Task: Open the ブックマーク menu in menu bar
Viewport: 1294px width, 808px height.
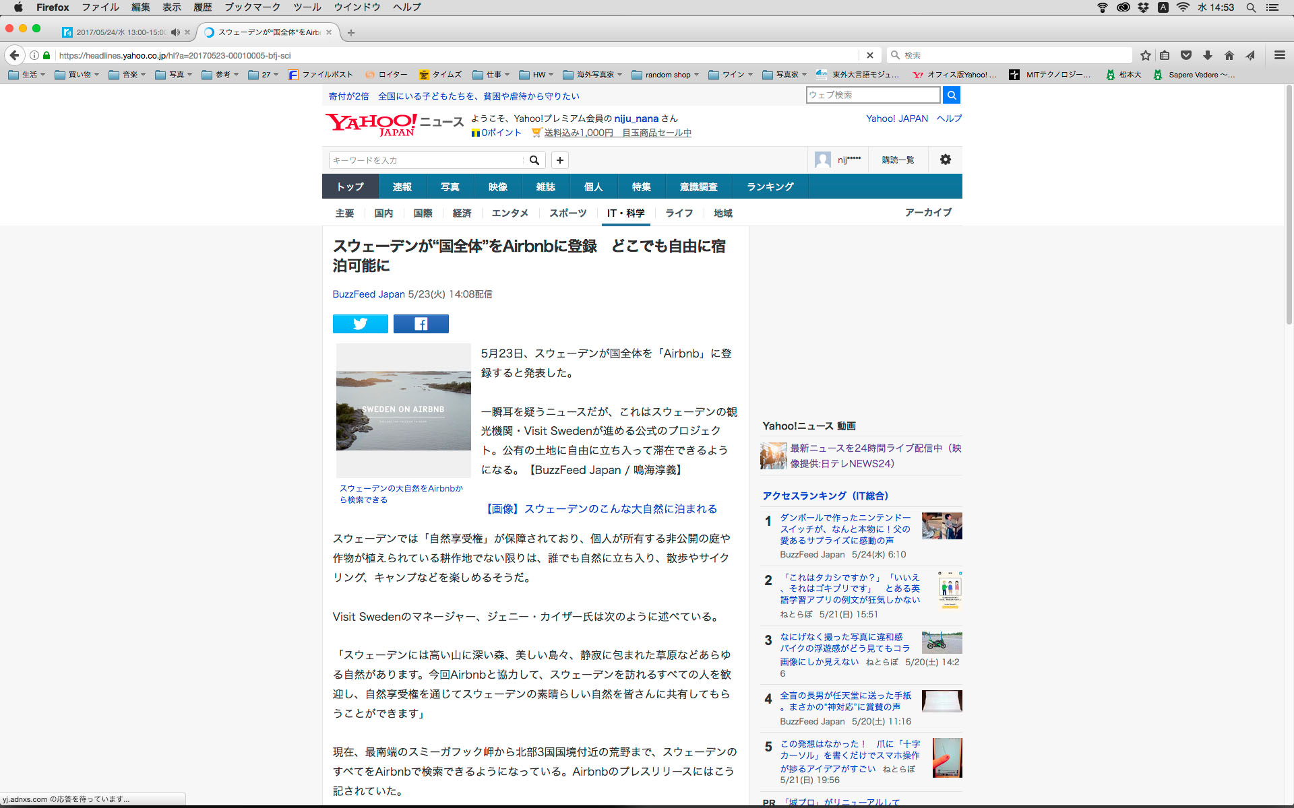Action: [x=252, y=7]
